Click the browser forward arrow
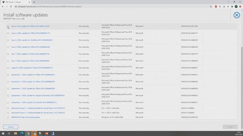 7,7
